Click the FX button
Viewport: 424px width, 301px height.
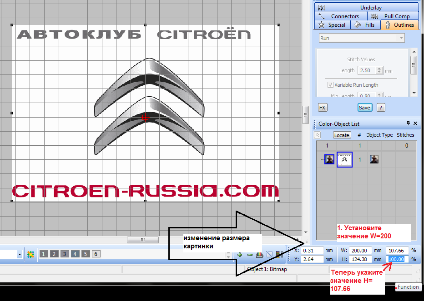point(323,108)
